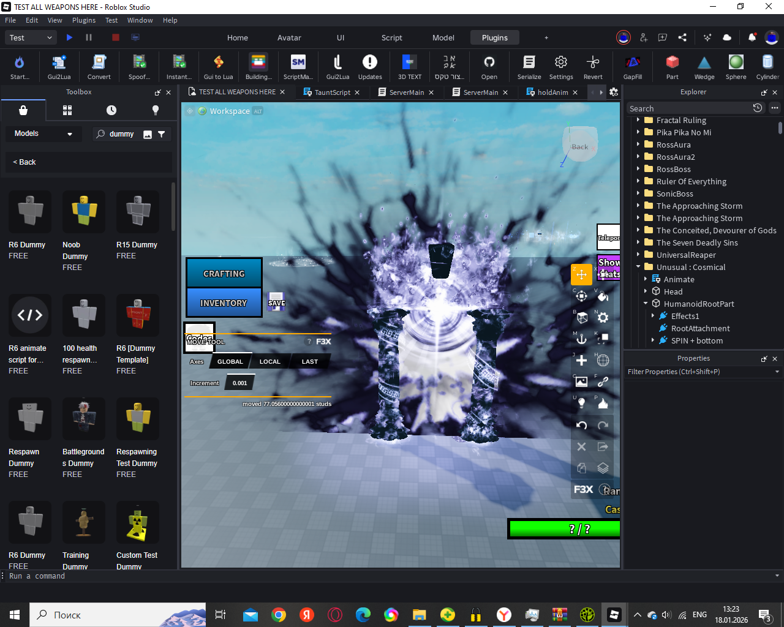Viewport: 784px width, 627px height.
Task: Click the F3X undo arrow
Action: click(582, 425)
